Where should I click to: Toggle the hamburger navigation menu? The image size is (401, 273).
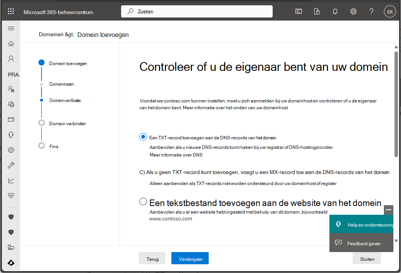pos(11,29)
